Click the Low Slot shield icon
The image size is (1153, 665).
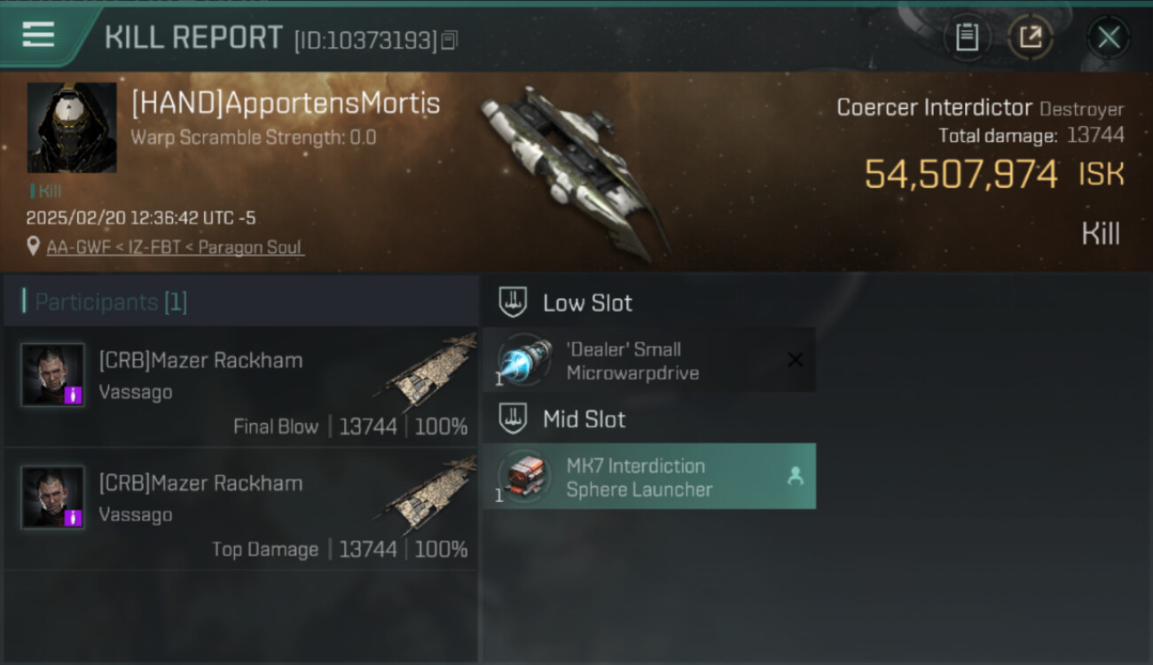tap(513, 302)
